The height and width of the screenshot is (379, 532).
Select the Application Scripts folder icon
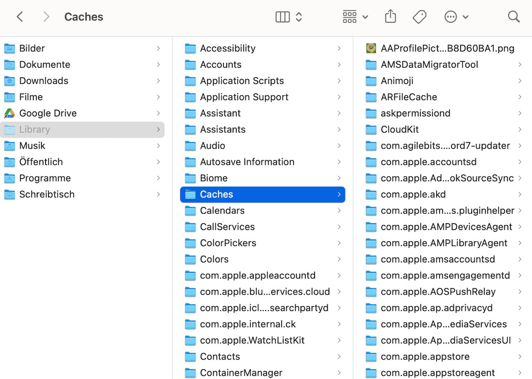(190, 81)
